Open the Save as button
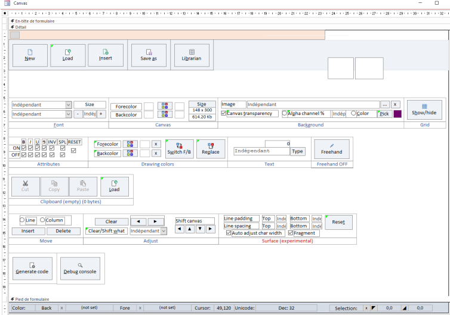The width and height of the screenshot is (450, 315). tap(149, 55)
